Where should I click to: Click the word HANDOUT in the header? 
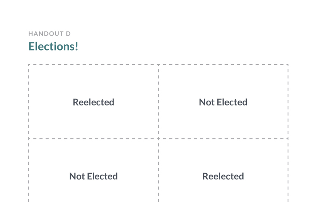[44, 34]
